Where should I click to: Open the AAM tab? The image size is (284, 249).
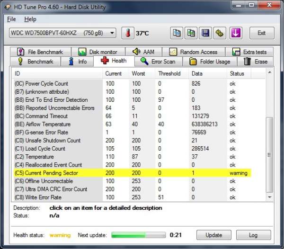(143, 52)
